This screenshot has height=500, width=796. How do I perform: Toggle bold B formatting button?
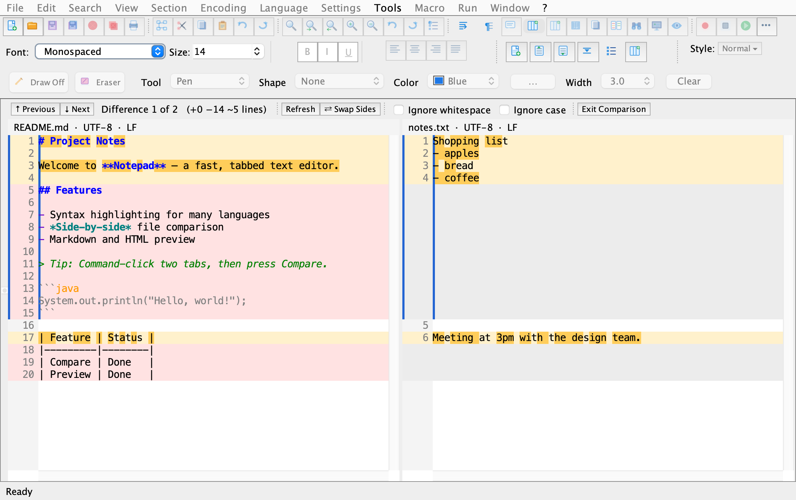[308, 52]
